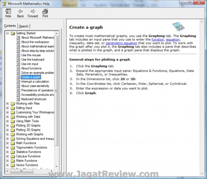This screenshot has width=207, height=179.
Task: Click the Hide toolbar icon
Action: click(x=8, y=11)
